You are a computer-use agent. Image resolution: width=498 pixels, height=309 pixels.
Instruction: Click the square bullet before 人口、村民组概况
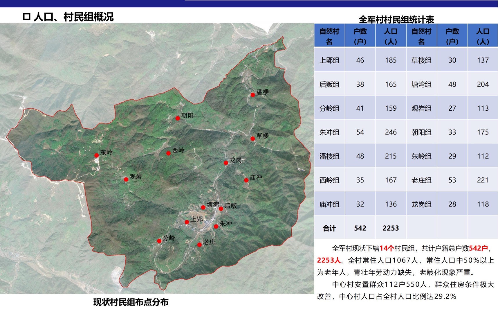tap(26, 17)
